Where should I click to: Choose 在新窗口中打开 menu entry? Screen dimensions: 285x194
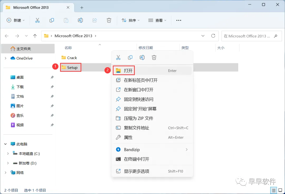point(152,90)
